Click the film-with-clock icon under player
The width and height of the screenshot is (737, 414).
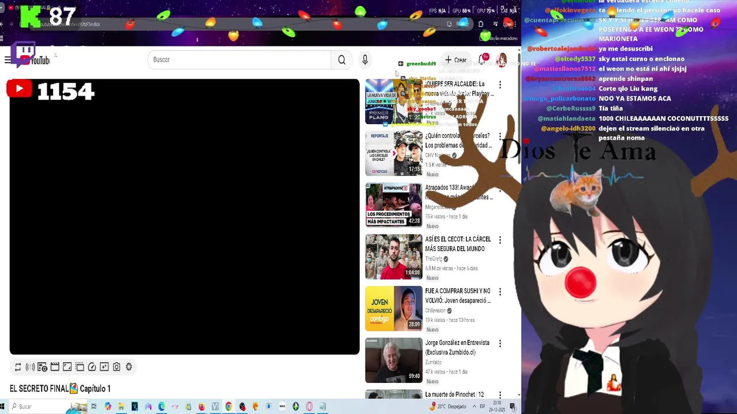[x=42, y=367]
